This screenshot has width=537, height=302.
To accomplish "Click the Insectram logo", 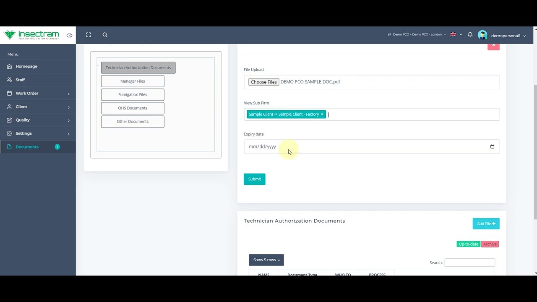I will 31,35.
